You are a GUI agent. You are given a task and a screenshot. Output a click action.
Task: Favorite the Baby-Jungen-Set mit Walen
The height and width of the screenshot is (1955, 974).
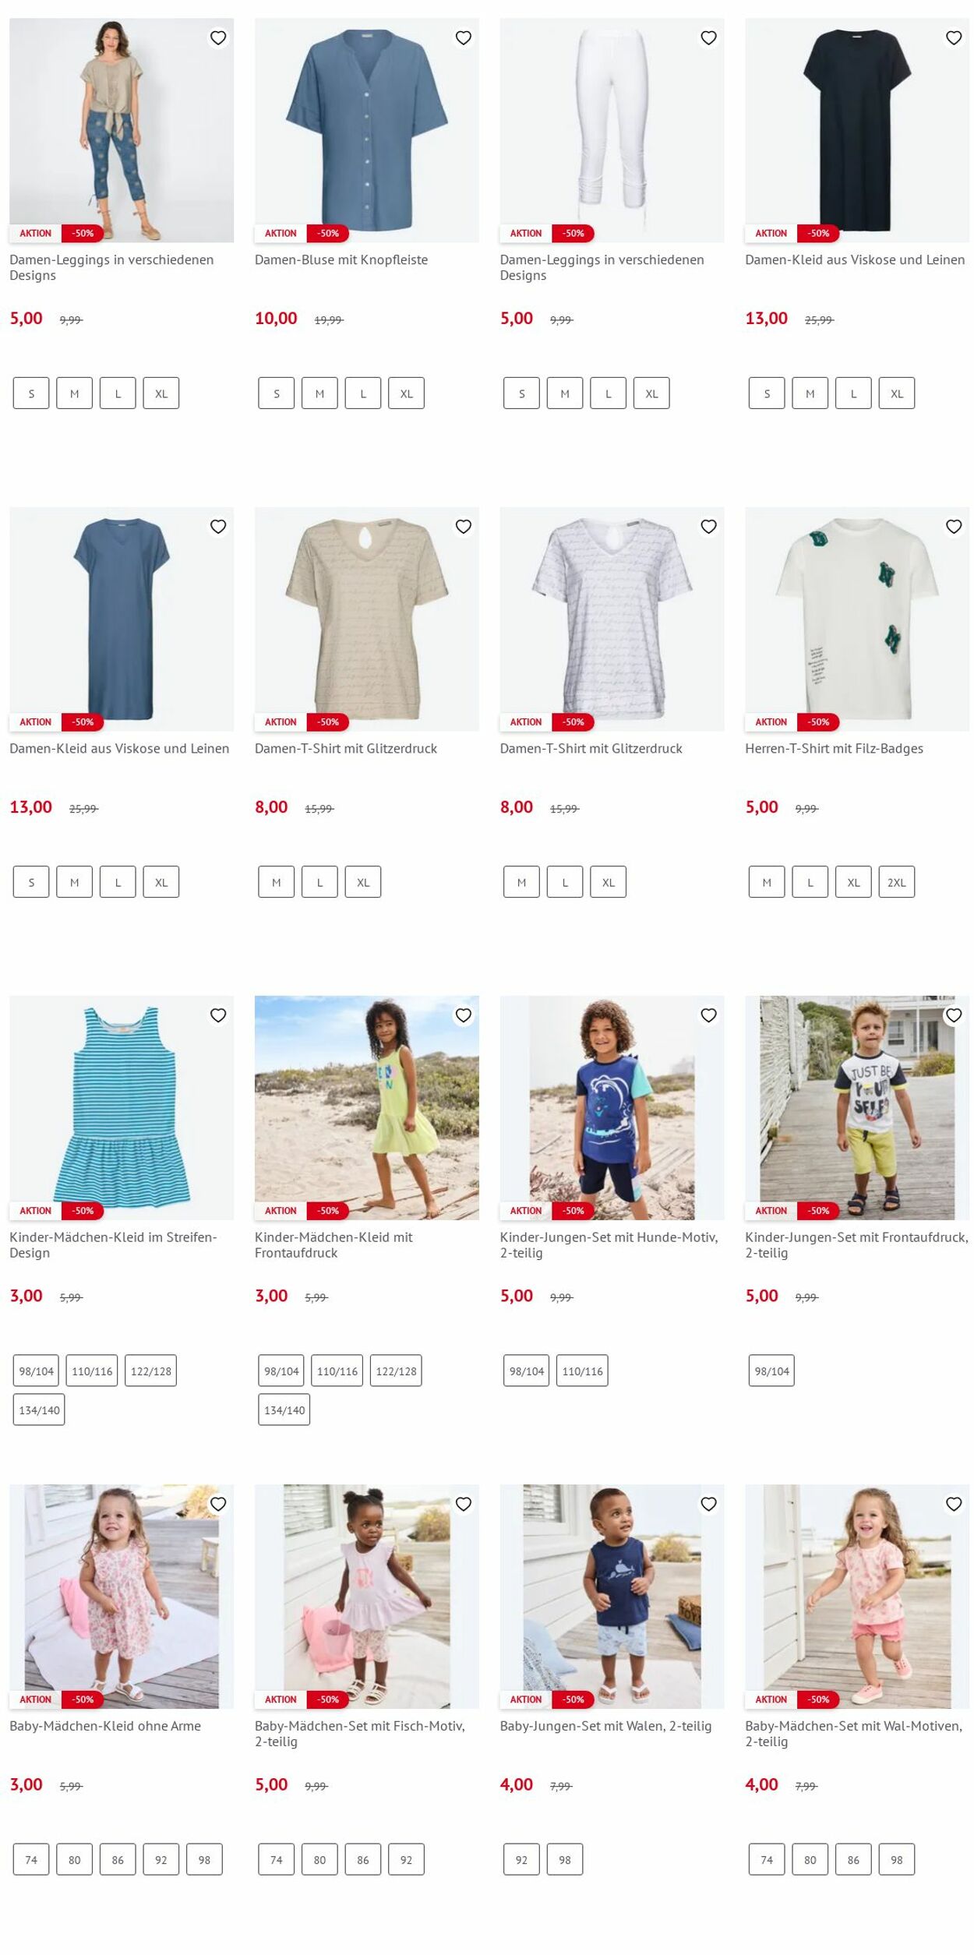coord(708,1504)
